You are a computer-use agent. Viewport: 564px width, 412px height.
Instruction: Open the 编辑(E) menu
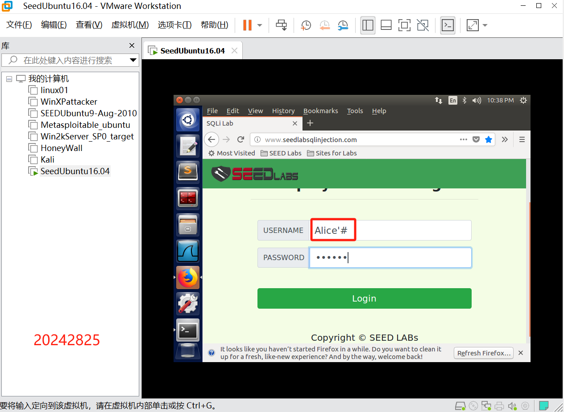pyautogui.click(x=54, y=25)
